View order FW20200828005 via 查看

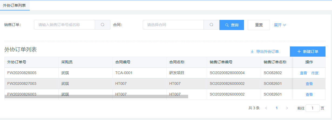tap(303, 73)
